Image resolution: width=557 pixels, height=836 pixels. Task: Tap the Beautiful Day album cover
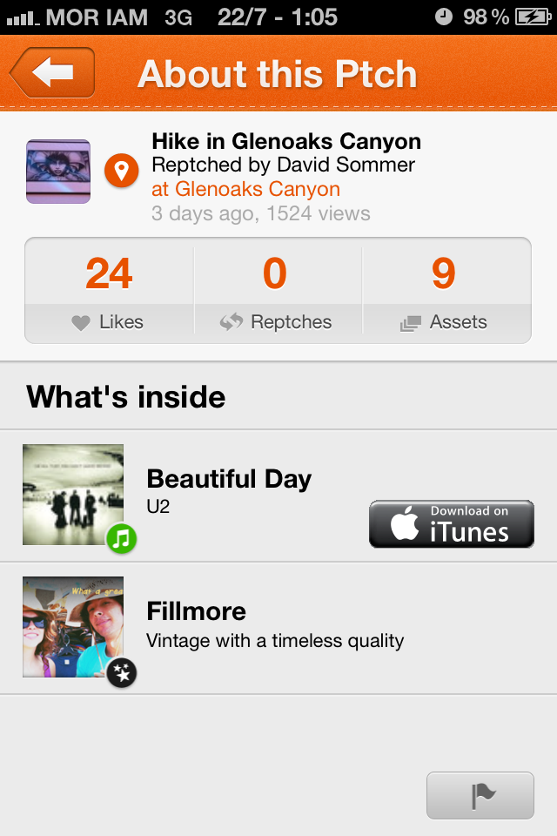pyautogui.click(x=73, y=495)
